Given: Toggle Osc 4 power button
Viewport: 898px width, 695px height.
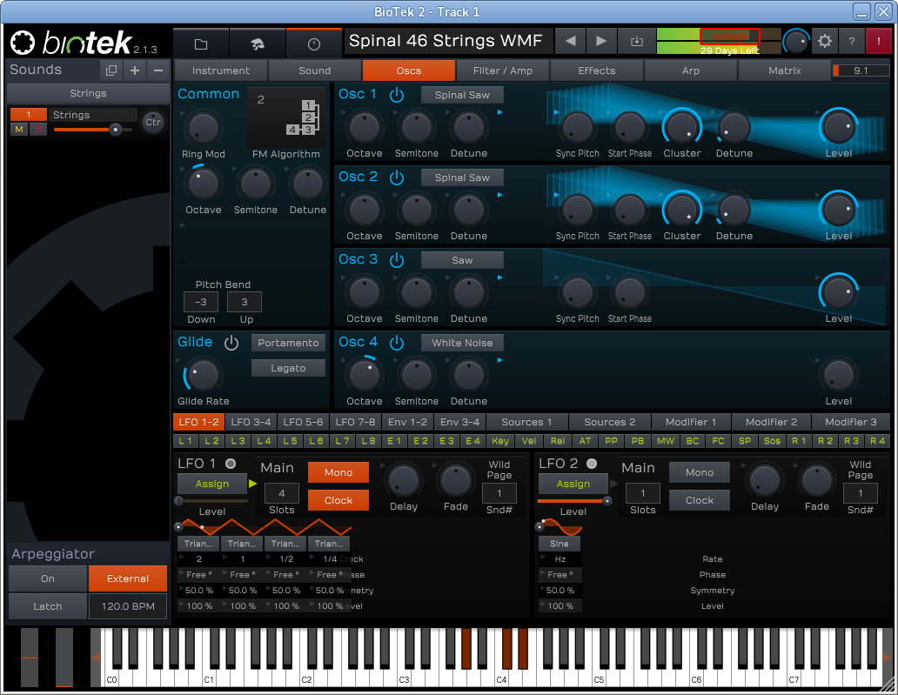Looking at the screenshot, I should [397, 343].
